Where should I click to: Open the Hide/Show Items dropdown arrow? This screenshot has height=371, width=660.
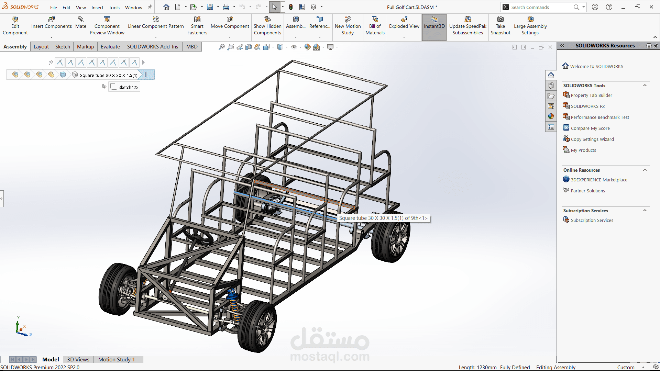pos(300,47)
